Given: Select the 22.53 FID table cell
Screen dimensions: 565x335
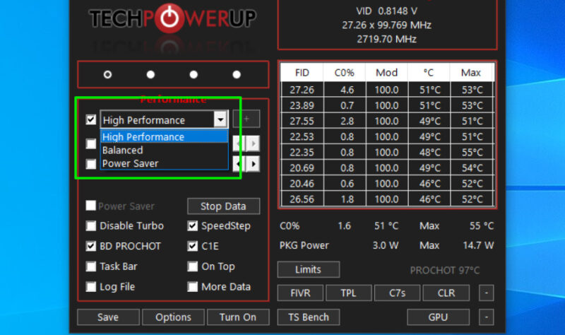Looking at the screenshot, I should (x=302, y=136).
